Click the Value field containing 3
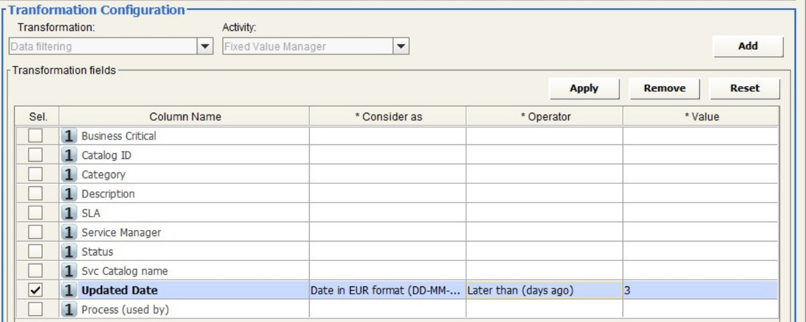 pos(700,291)
